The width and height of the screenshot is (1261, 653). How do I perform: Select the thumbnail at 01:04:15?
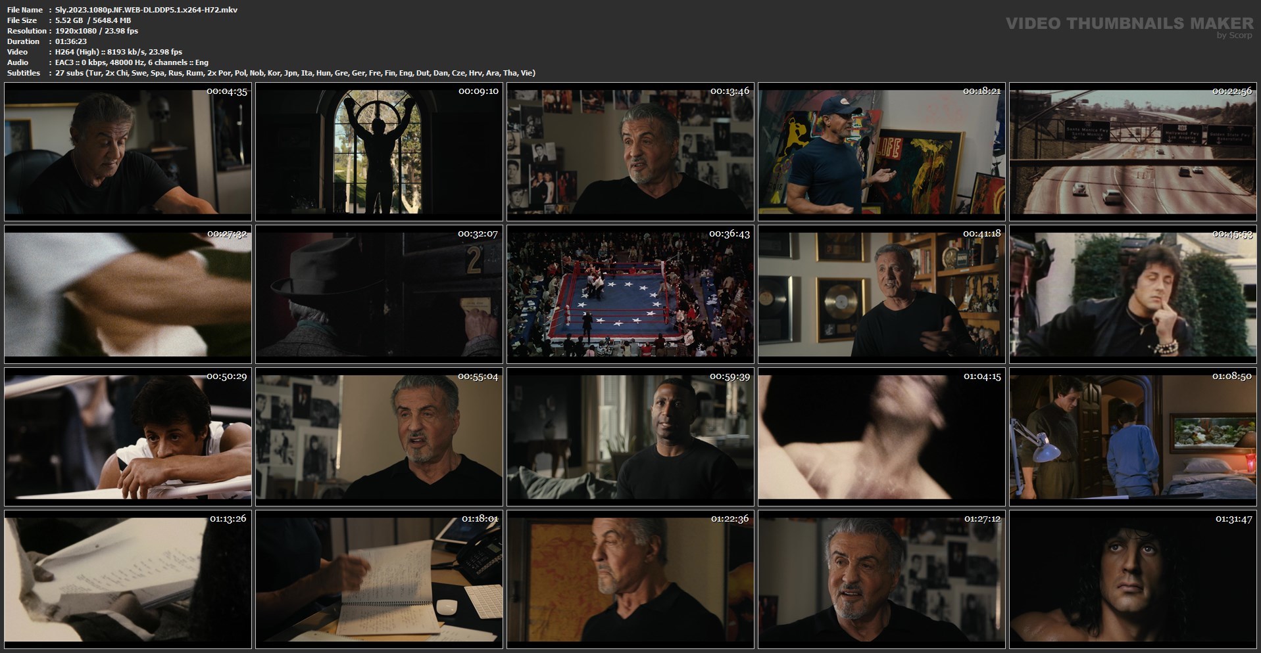pyautogui.click(x=881, y=437)
